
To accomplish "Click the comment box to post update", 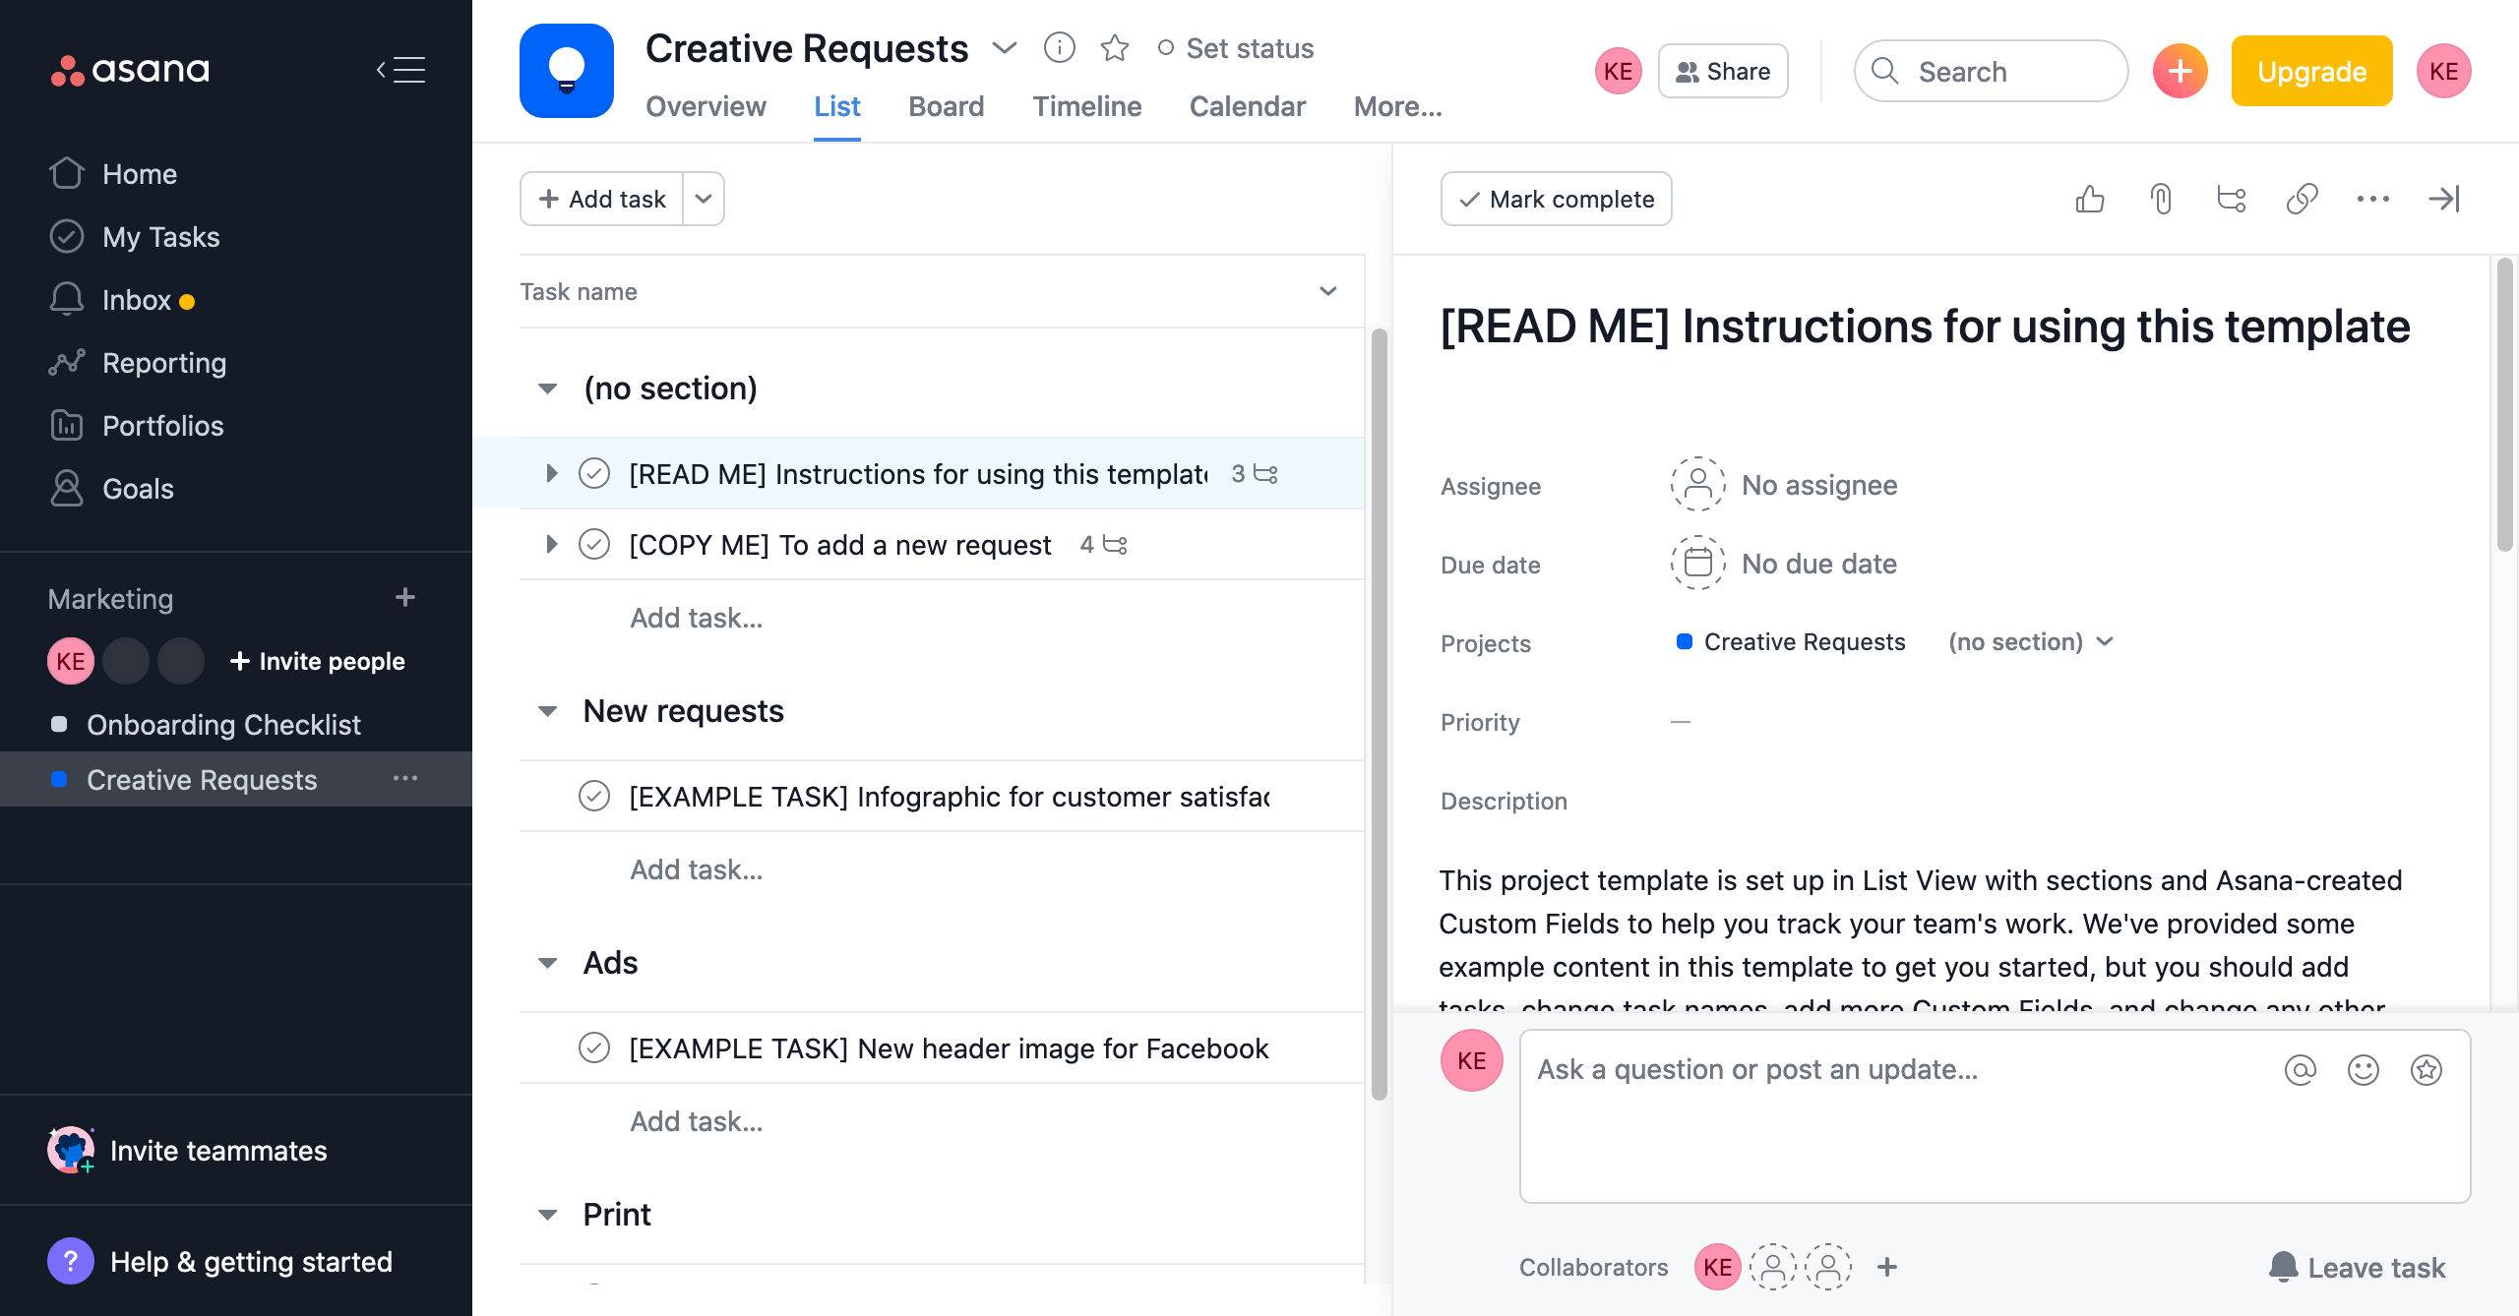I will (1995, 1116).
